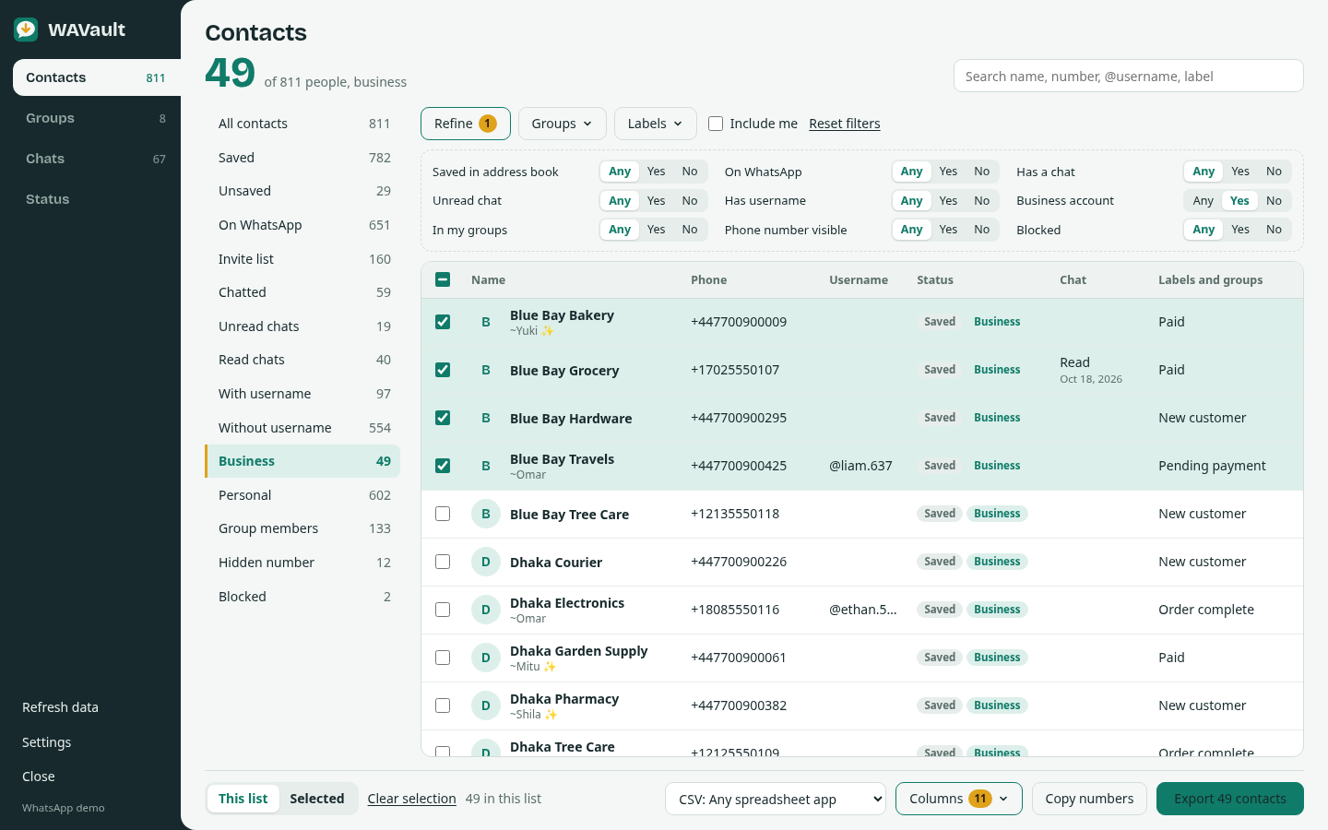Enable the Include me checkbox

click(x=716, y=124)
